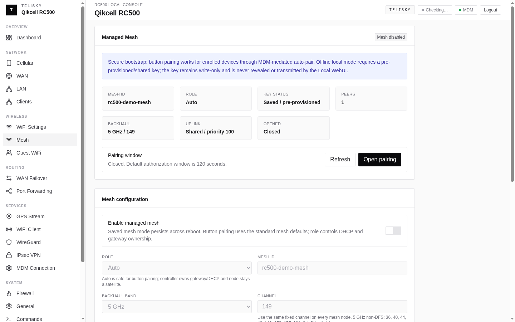515x322 pixels.
Task: Click the '5 GHz / 149' backhaul value
Action: [x=121, y=132]
